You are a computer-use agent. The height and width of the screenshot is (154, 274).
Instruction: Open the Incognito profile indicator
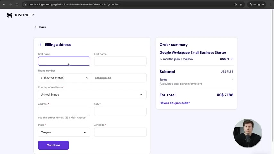tap(256, 4)
